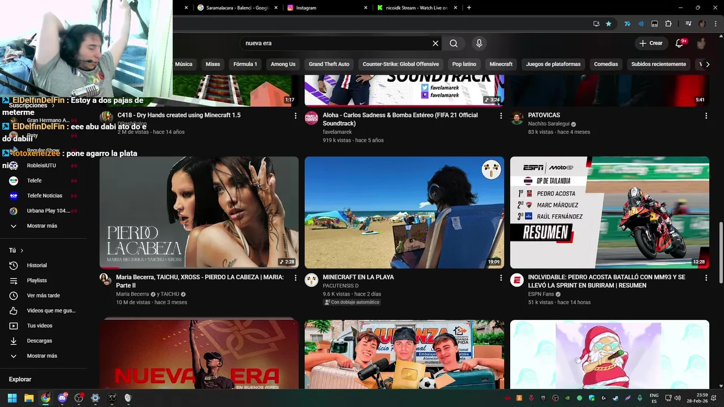Open volume speaker tray icon
This screenshot has width=724, height=407.
click(x=678, y=398)
